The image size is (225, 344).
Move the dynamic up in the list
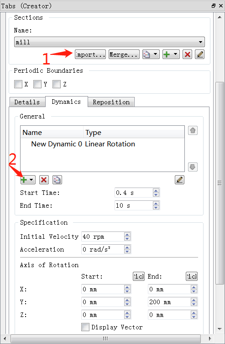click(x=193, y=130)
